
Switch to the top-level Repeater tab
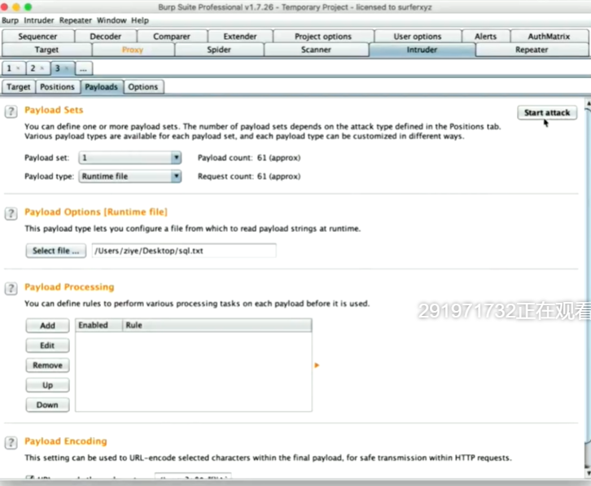(532, 50)
